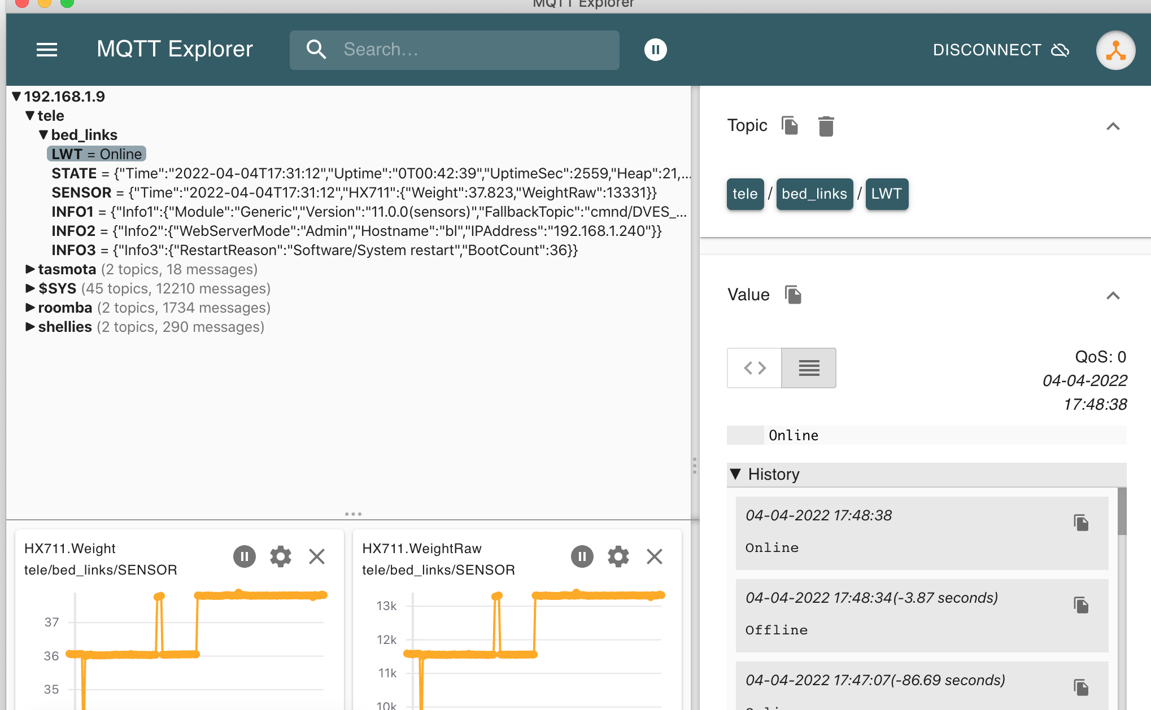Open settings for the HX711.WeightRaw chart
1151x710 pixels.
[x=618, y=556]
